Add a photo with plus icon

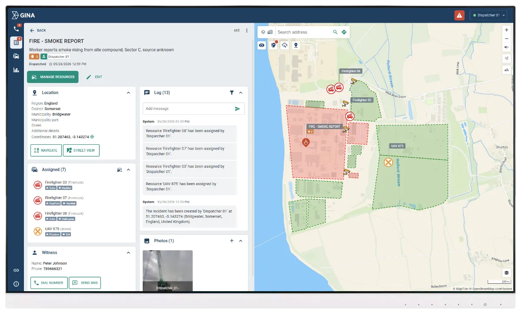click(232, 241)
